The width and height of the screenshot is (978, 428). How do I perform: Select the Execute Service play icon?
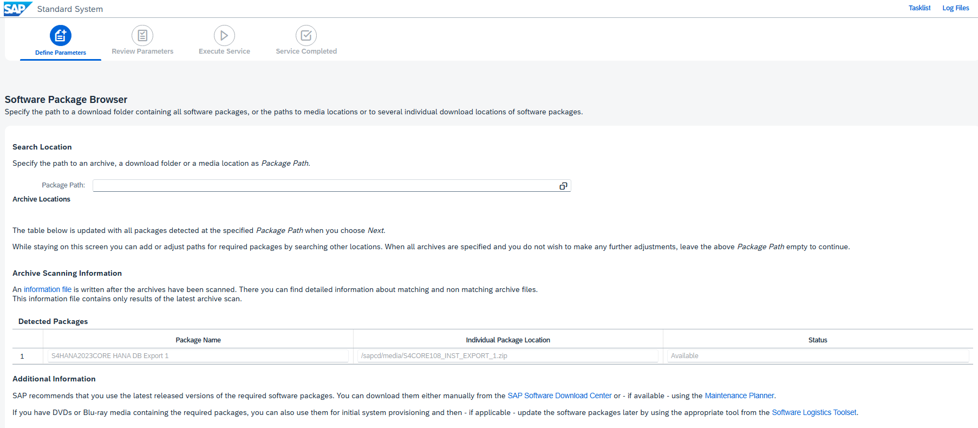(224, 36)
